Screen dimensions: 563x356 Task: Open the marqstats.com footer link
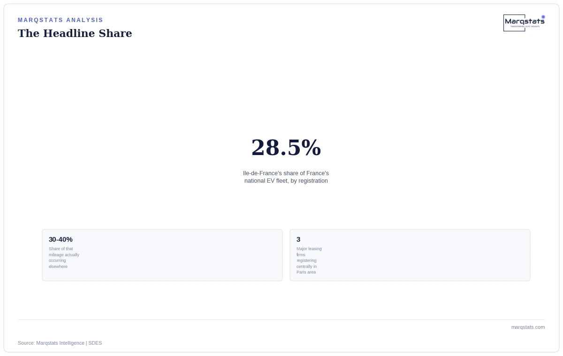pyautogui.click(x=528, y=327)
